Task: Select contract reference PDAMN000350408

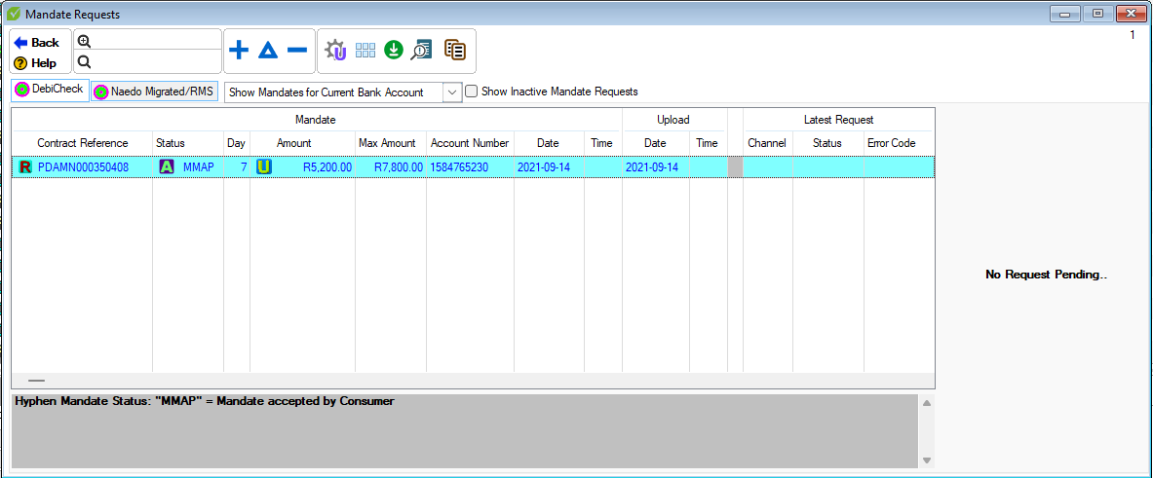Action: (x=83, y=167)
